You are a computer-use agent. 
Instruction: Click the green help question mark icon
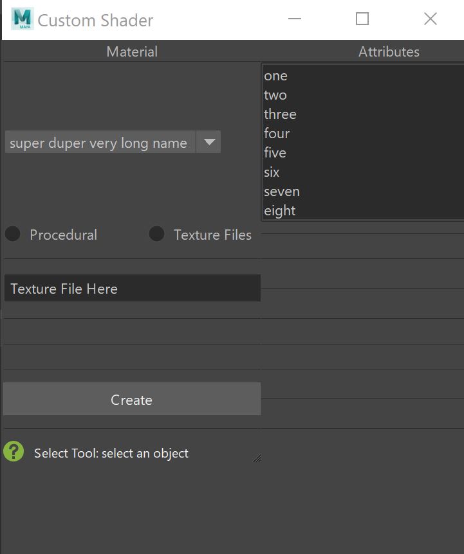click(x=14, y=451)
